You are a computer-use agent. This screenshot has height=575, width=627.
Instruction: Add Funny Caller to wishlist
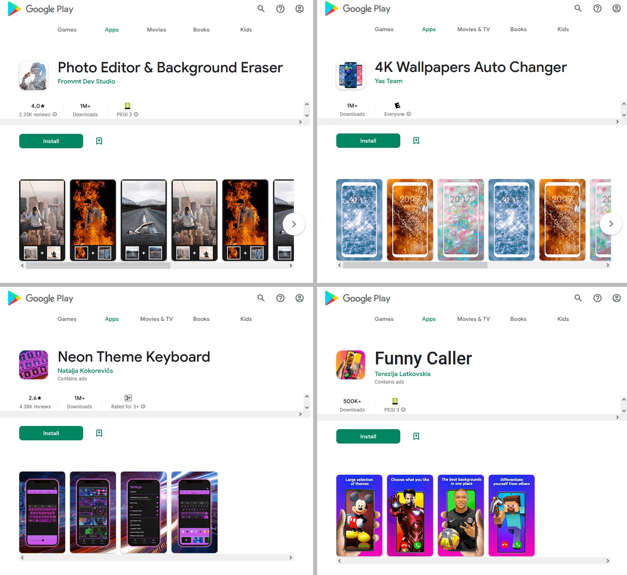pyautogui.click(x=416, y=436)
